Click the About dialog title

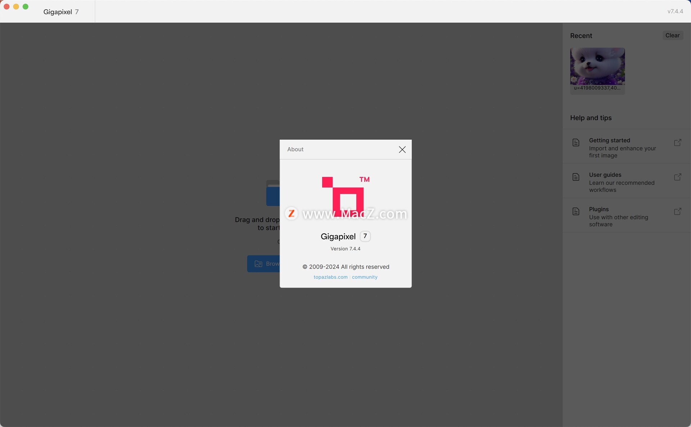point(295,149)
